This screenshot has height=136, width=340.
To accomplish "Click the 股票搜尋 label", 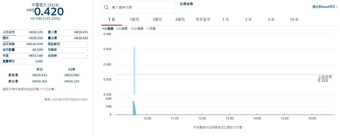I will pyautogui.click(x=186, y=4).
